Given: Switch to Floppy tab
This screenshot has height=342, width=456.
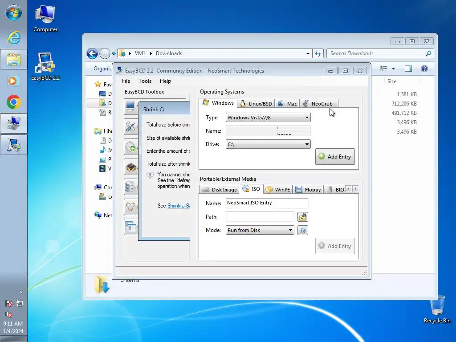Looking at the screenshot, I should click(x=308, y=190).
